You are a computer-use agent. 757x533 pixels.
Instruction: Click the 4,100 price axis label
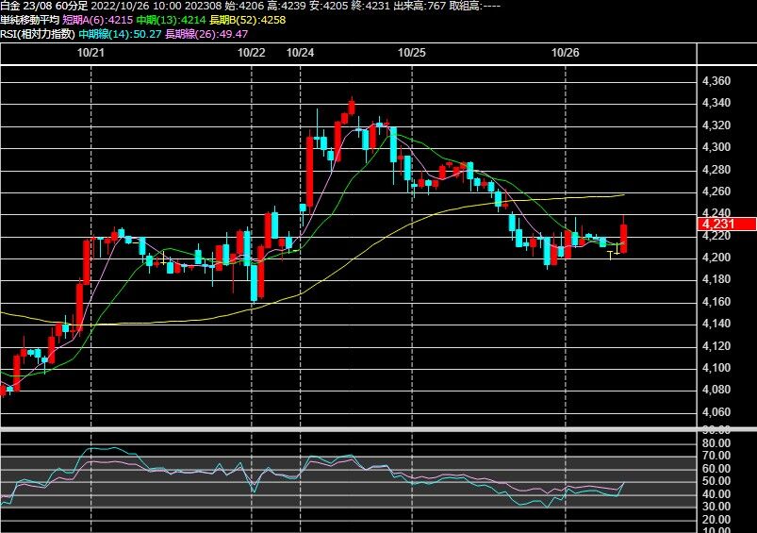[716, 368]
